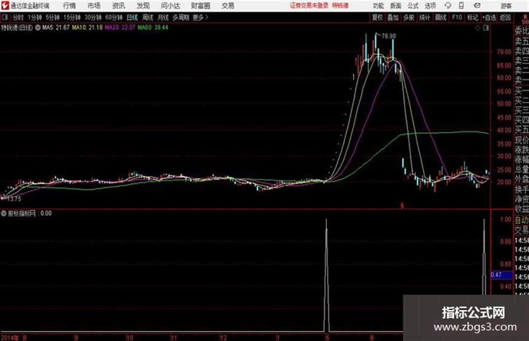
Task: Expand 更多 period options
Action: (x=200, y=17)
